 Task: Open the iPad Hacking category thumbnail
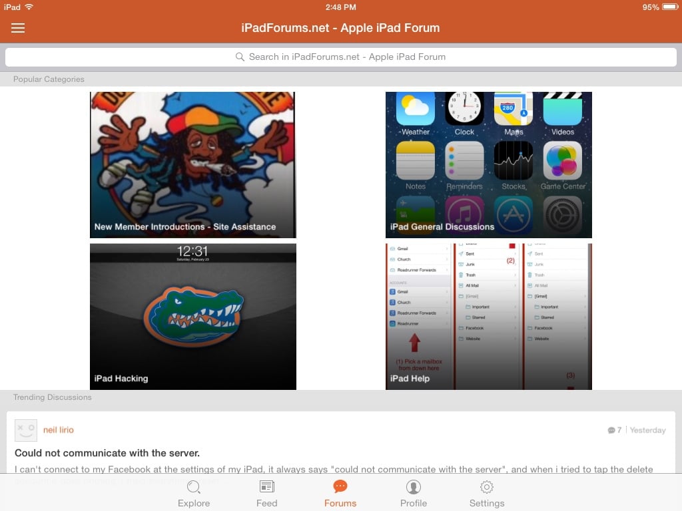(192, 316)
